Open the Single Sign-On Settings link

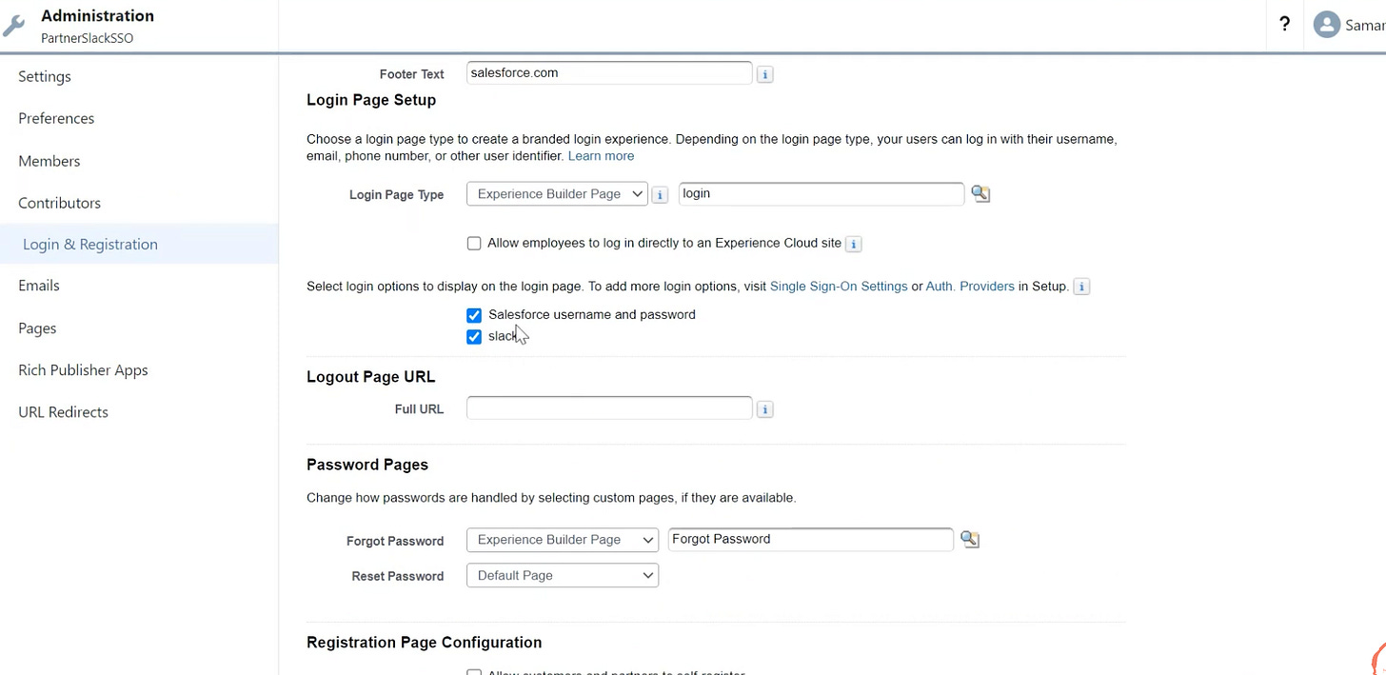[839, 287]
